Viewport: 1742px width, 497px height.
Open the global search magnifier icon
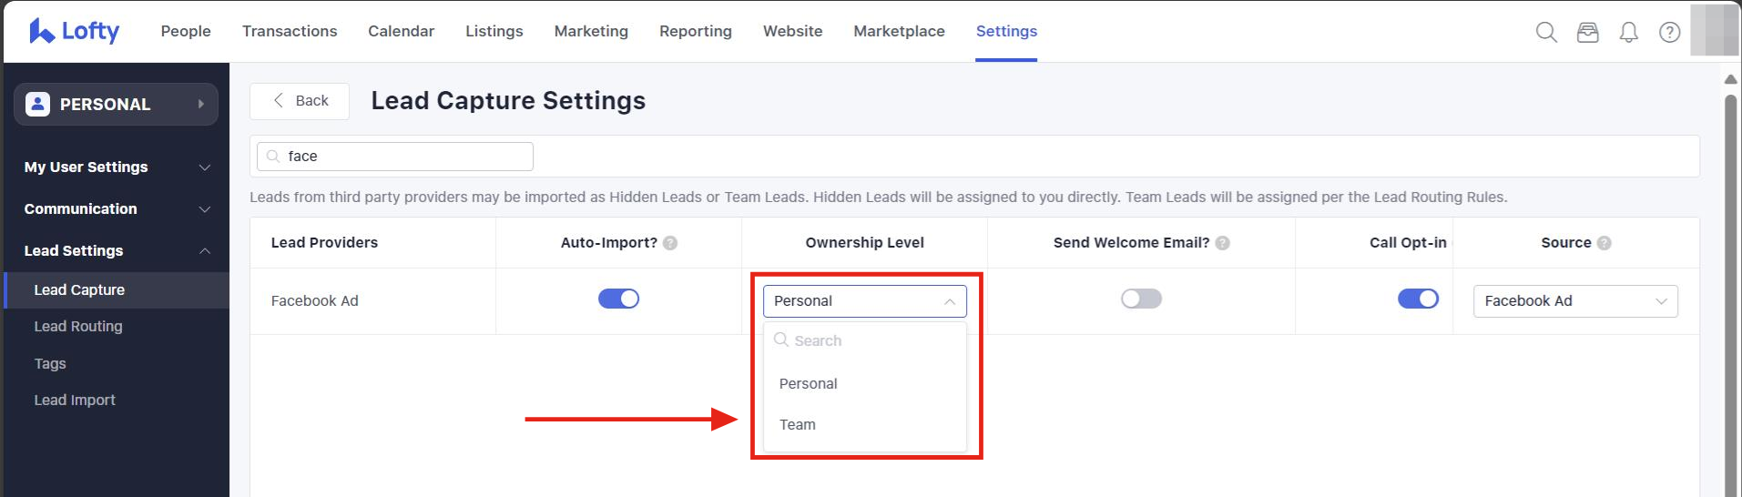click(1545, 32)
